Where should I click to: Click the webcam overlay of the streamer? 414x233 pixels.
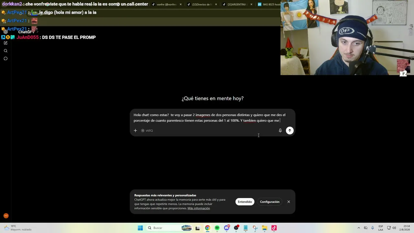point(347,38)
